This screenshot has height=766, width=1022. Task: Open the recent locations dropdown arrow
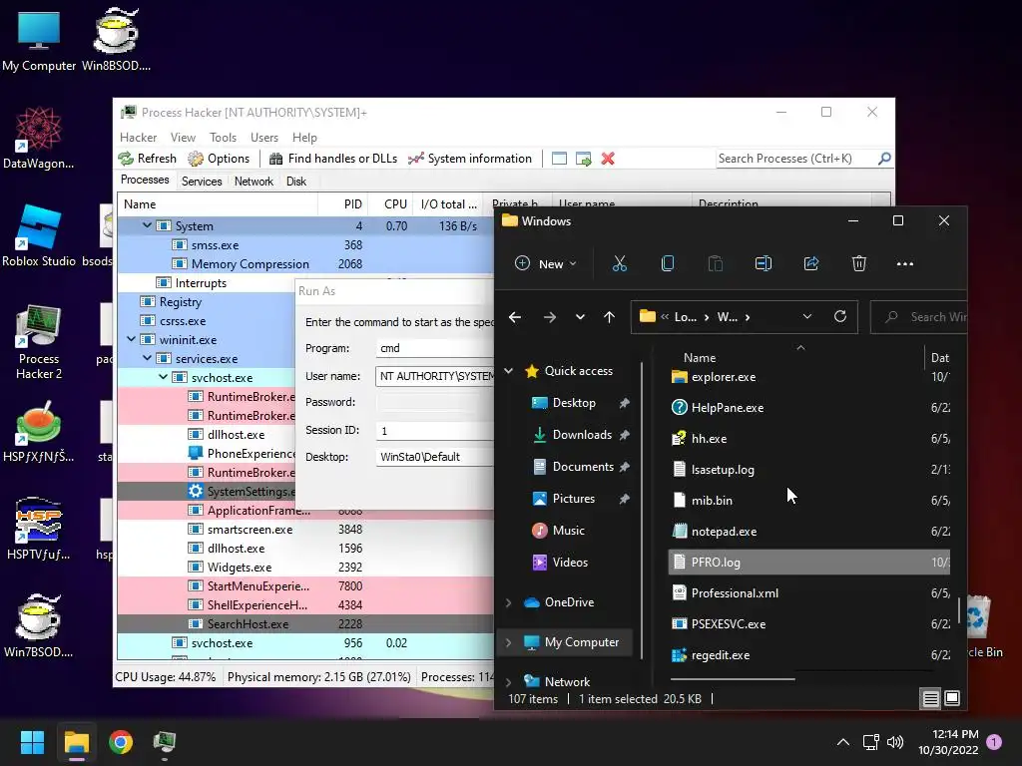click(x=580, y=317)
